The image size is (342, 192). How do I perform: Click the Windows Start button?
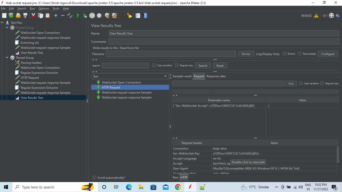tap(6, 187)
